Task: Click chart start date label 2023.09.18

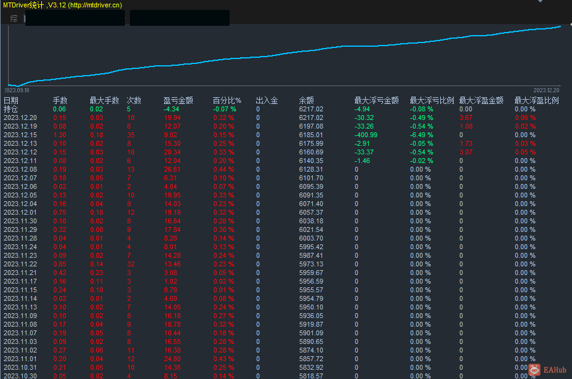Action: [17, 90]
